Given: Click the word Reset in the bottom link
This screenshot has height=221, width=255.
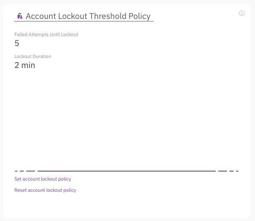Looking at the screenshot, I should pos(21,190).
